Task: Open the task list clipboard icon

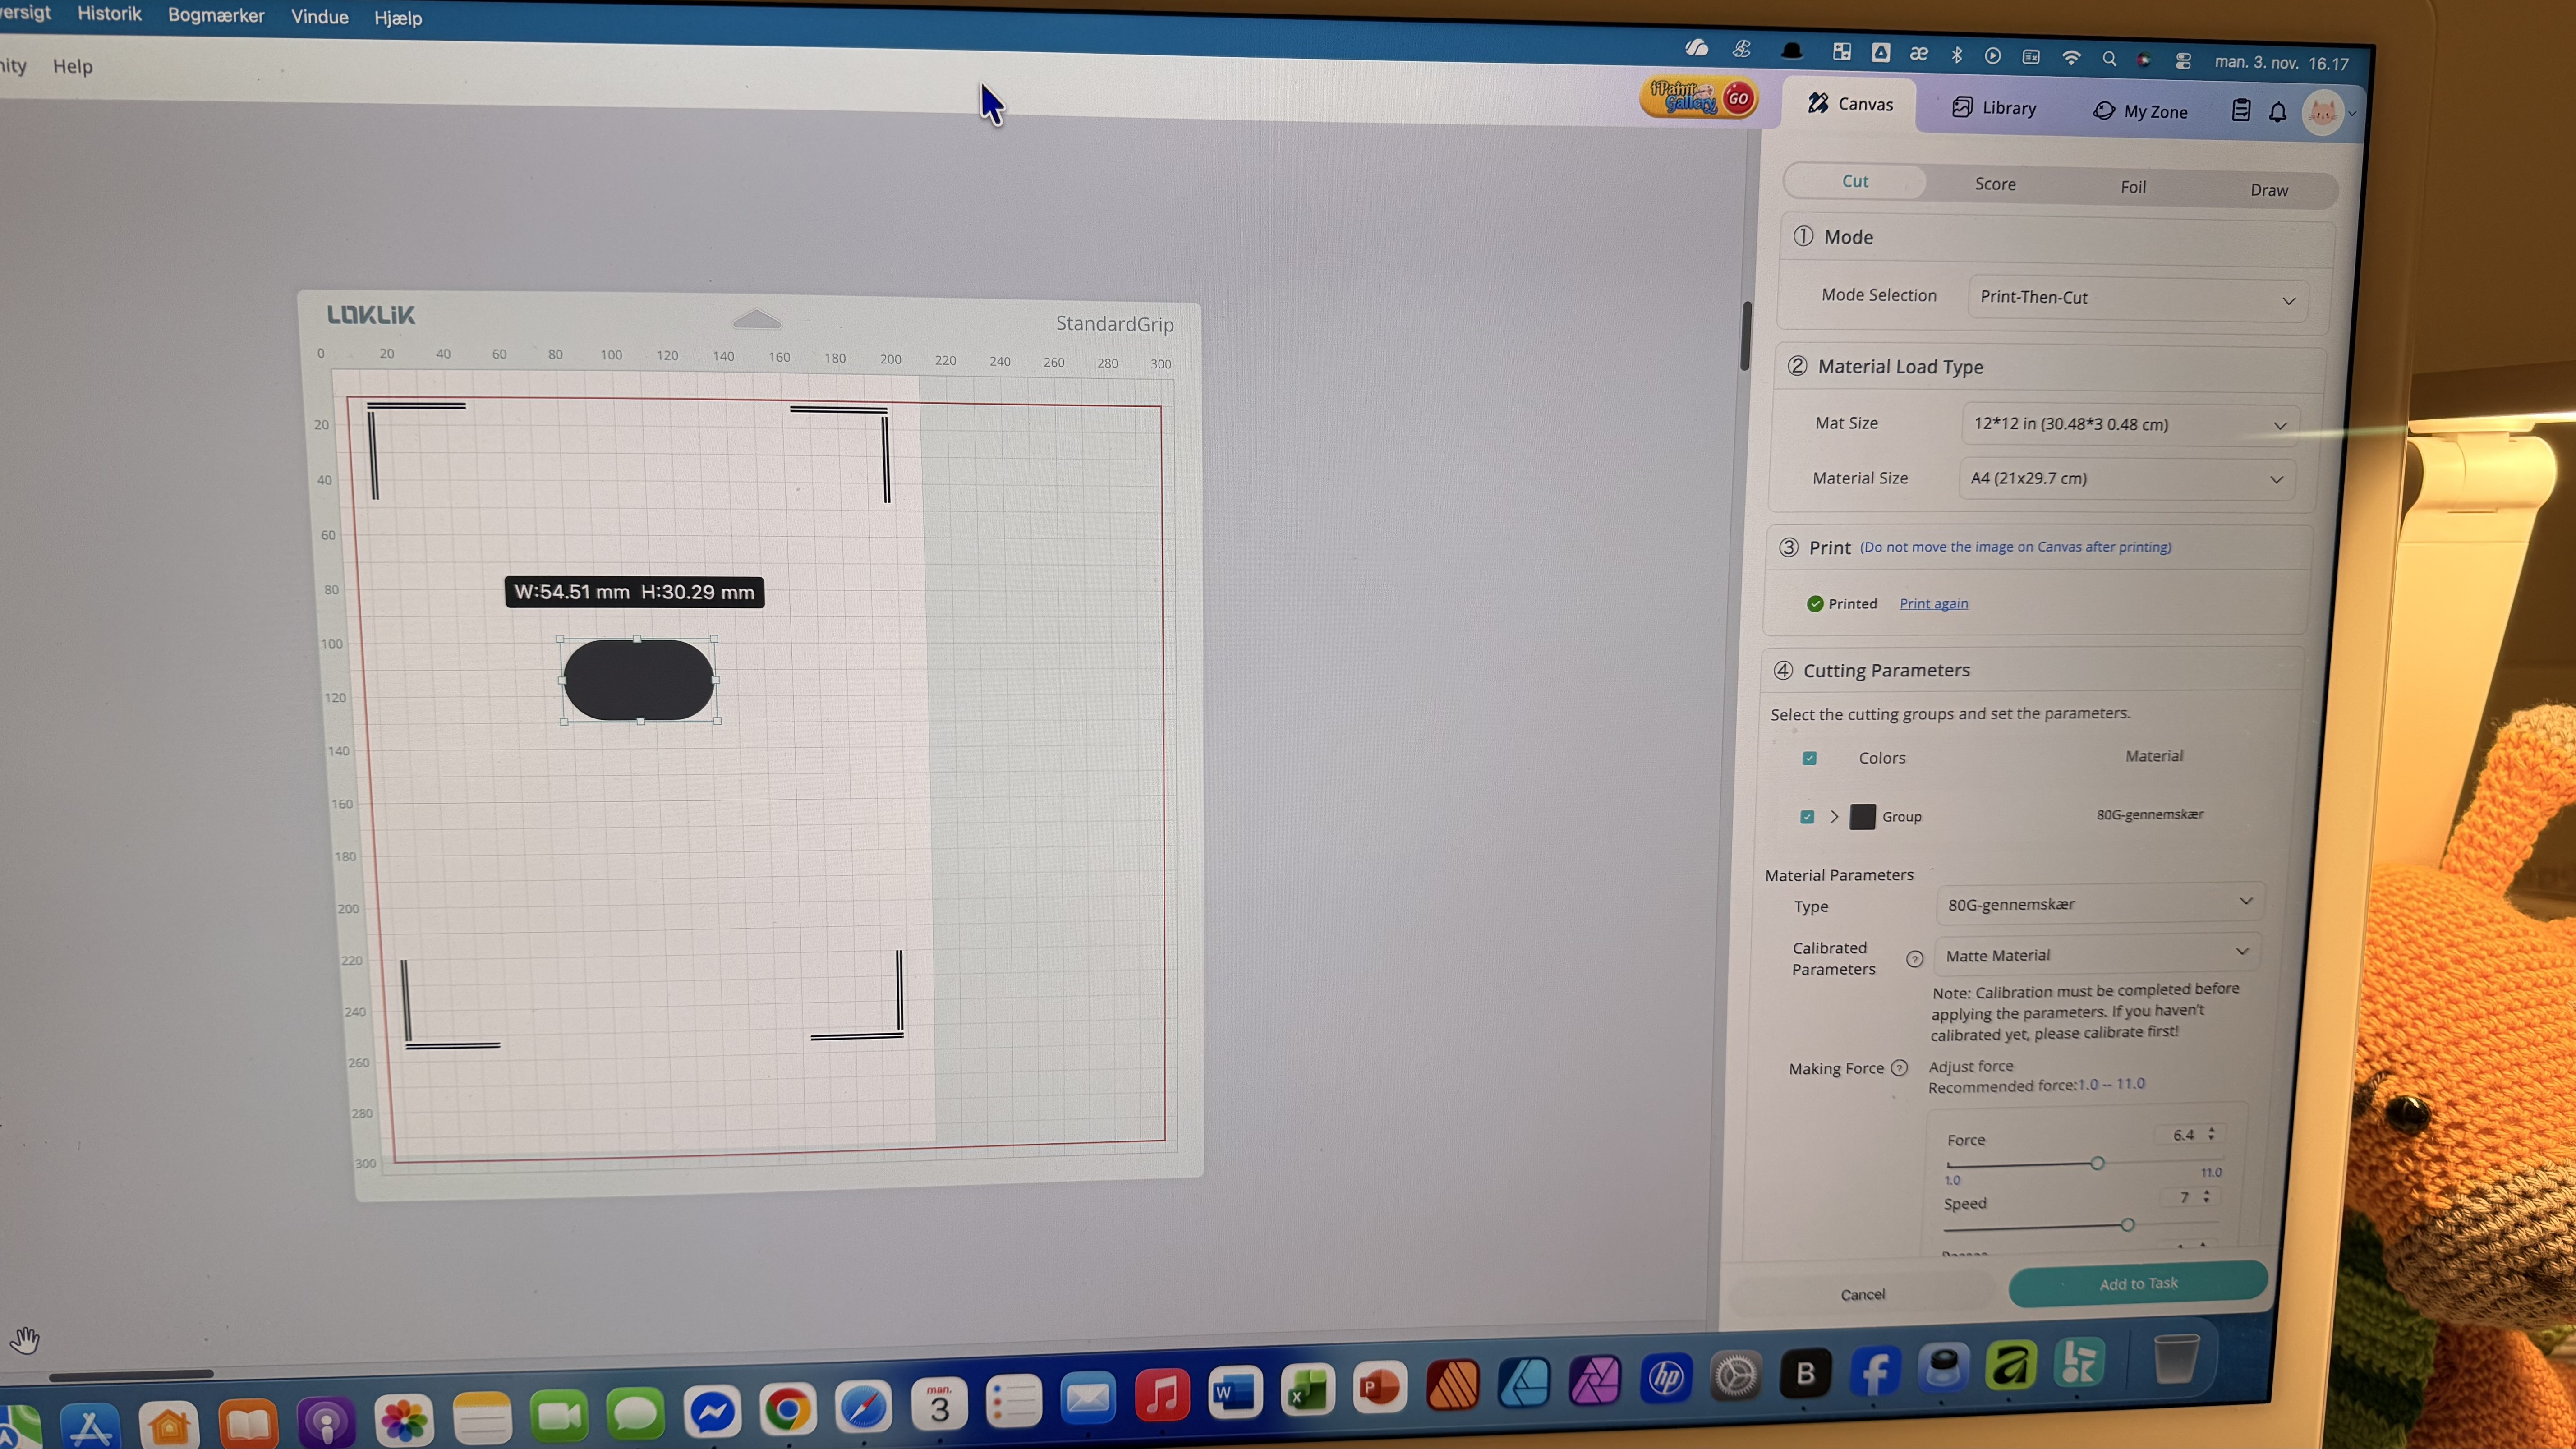Action: tap(2241, 111)
